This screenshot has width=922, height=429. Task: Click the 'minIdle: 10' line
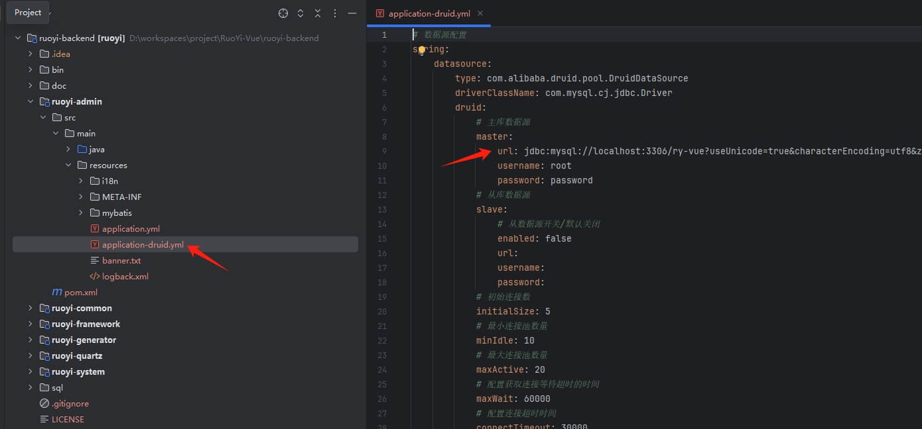point(505,340)
